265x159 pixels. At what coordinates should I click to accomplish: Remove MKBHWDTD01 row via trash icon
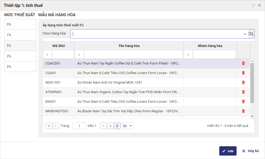click(243, 111)
